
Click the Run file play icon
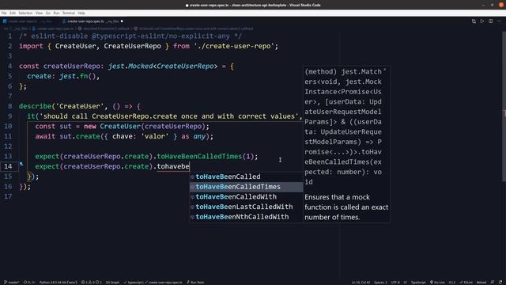(x=482, y=21)
